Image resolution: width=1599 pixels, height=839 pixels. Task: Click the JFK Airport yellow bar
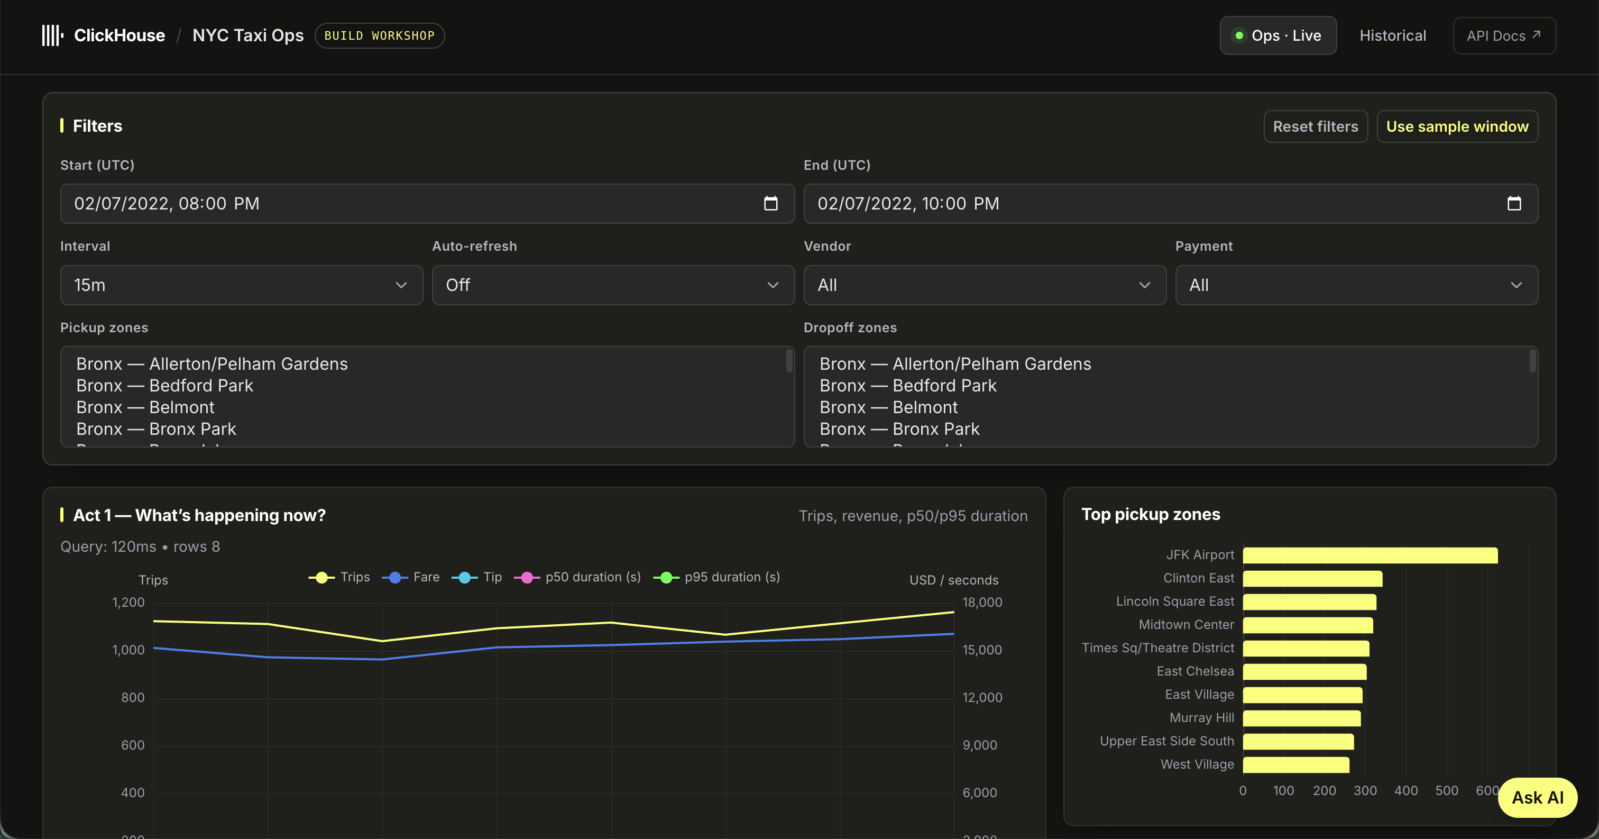[x=1371, y=555]
